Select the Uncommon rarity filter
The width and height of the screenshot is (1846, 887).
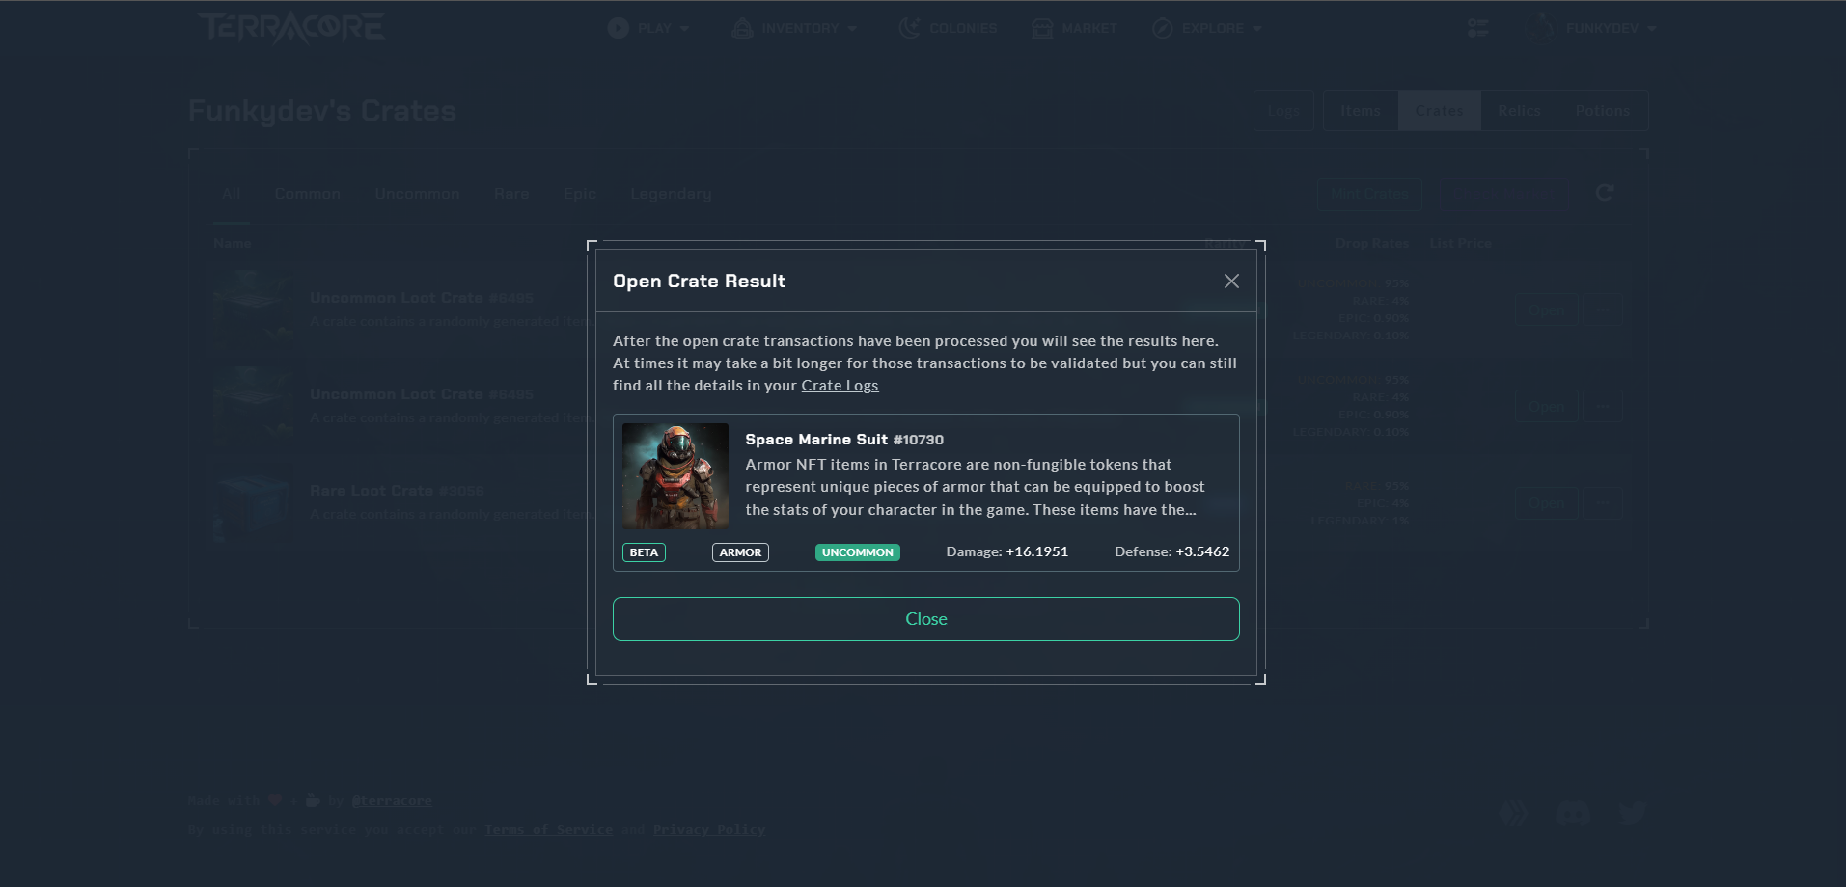pos(417,194)
